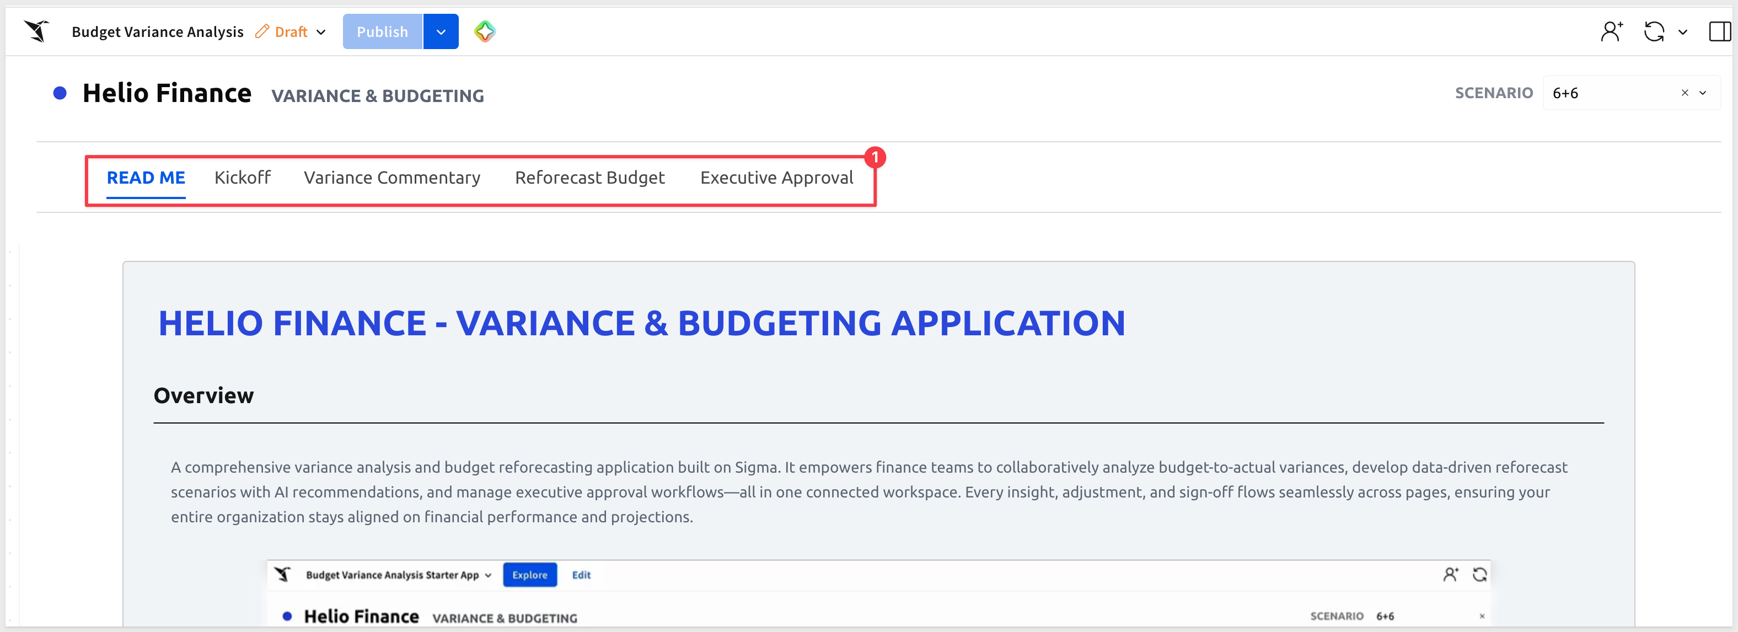Click the share/add user icon
The image size is (1738, 632).
pyautogui.click(x=1611, y=31)
